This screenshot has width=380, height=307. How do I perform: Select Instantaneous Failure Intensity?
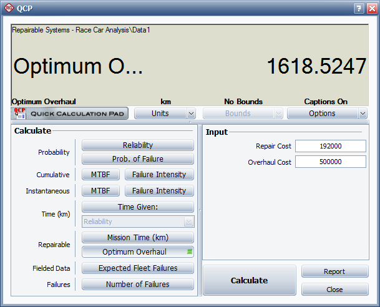pos(159,191)
